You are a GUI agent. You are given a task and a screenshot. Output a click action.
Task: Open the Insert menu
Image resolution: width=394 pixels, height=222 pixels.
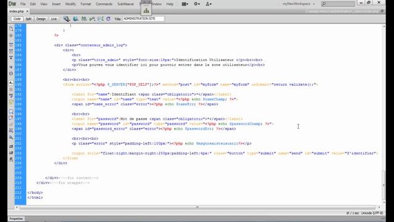[56, 4]
